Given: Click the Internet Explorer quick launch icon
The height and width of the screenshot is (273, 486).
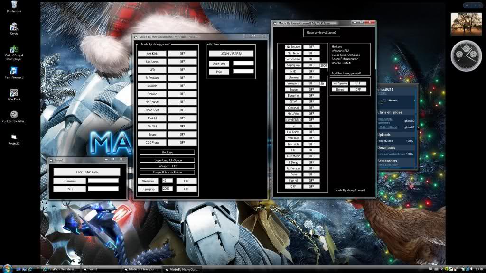Looking at the screenshot, I should [x=30, y=269].
